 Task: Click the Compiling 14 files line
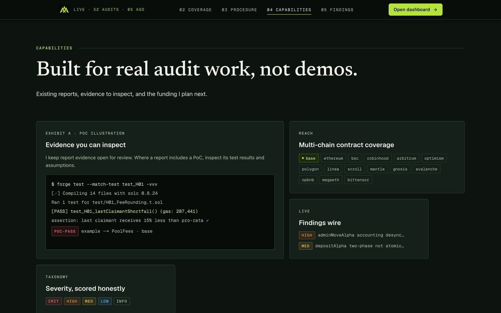click(105, 193)
